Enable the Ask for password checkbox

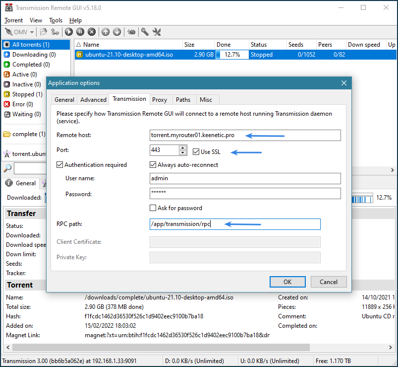click(x=153, y=208)
